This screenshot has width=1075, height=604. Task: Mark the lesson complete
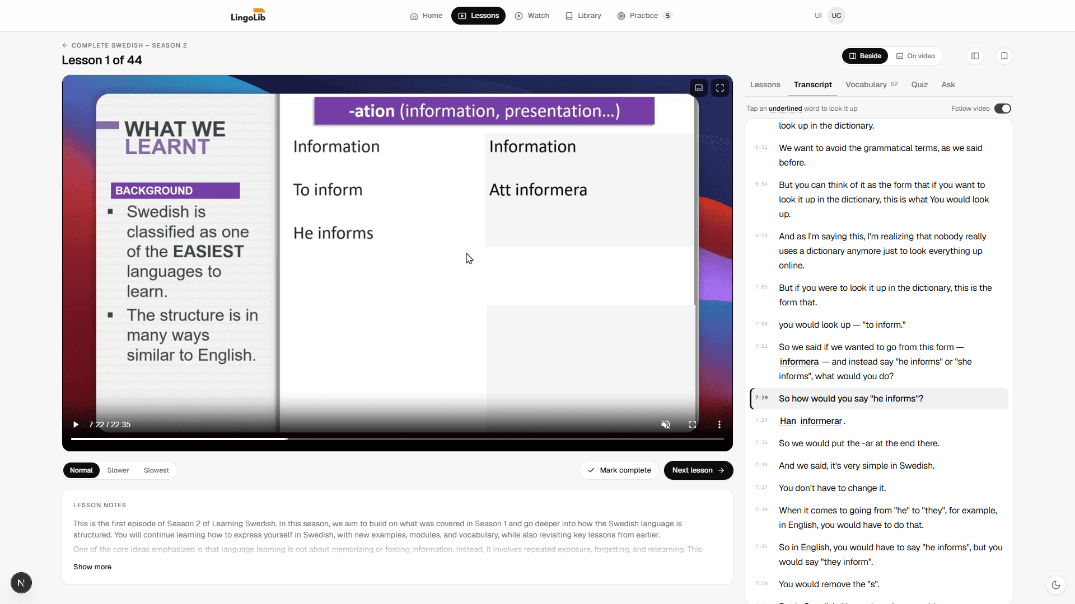click(x=619, y=470)
